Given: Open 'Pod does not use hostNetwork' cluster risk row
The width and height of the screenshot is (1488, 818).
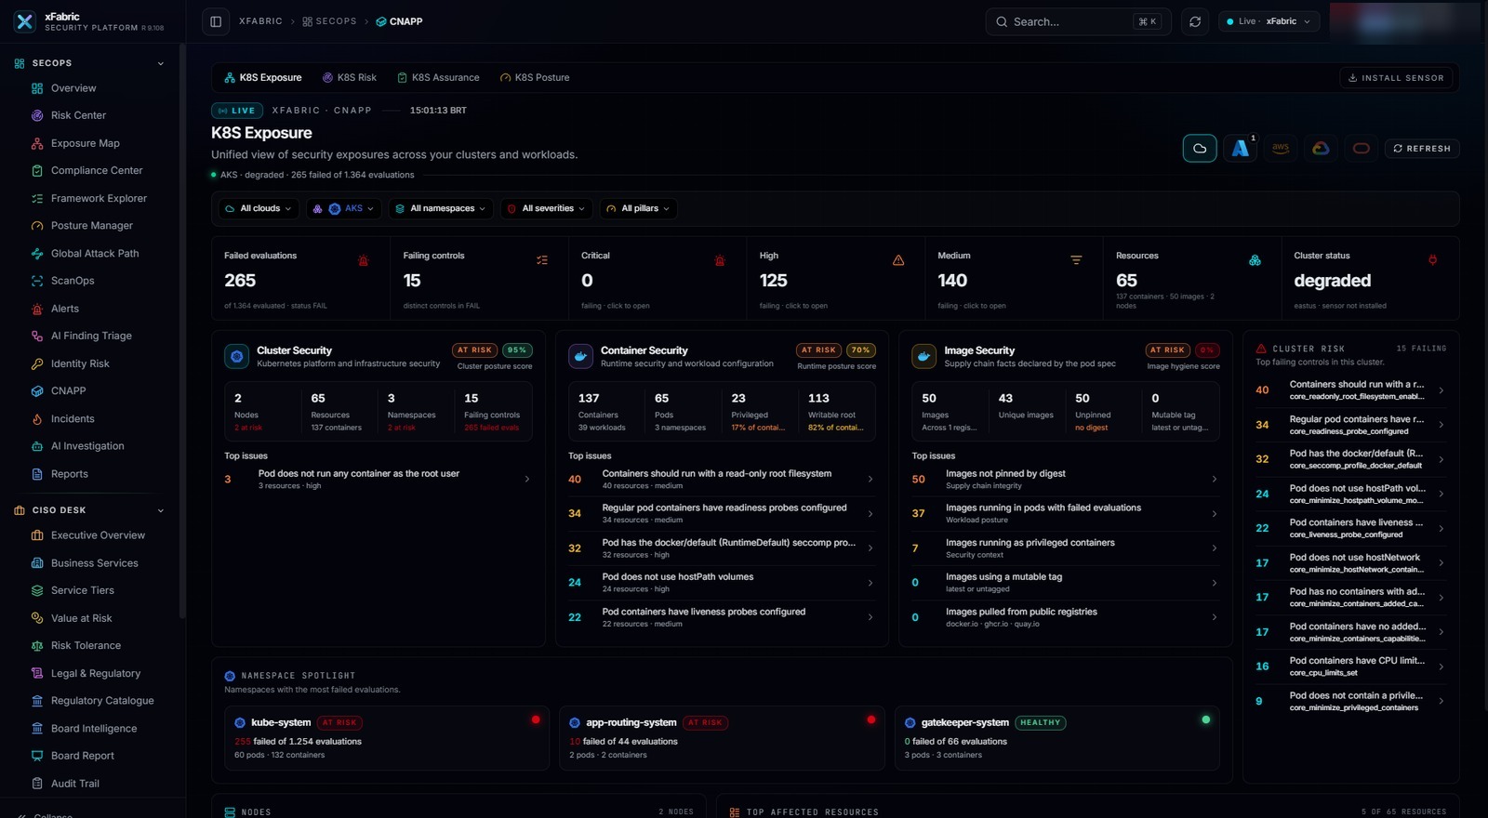Looking at the screenshot, I should point(1351,563).
